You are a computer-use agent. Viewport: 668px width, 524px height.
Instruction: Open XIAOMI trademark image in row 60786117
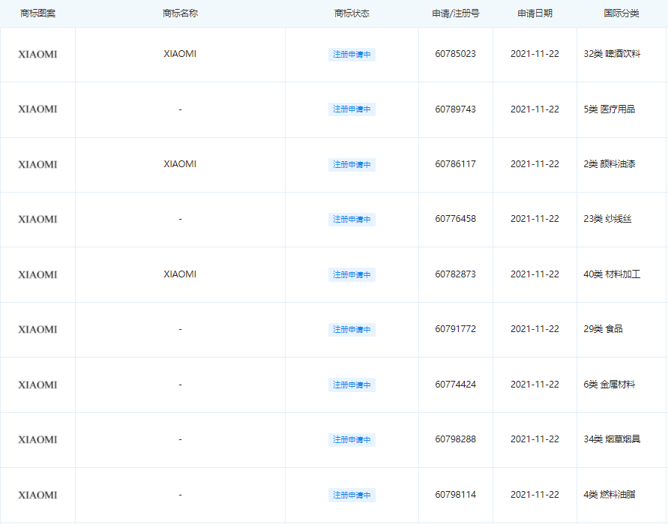(38, 164)
